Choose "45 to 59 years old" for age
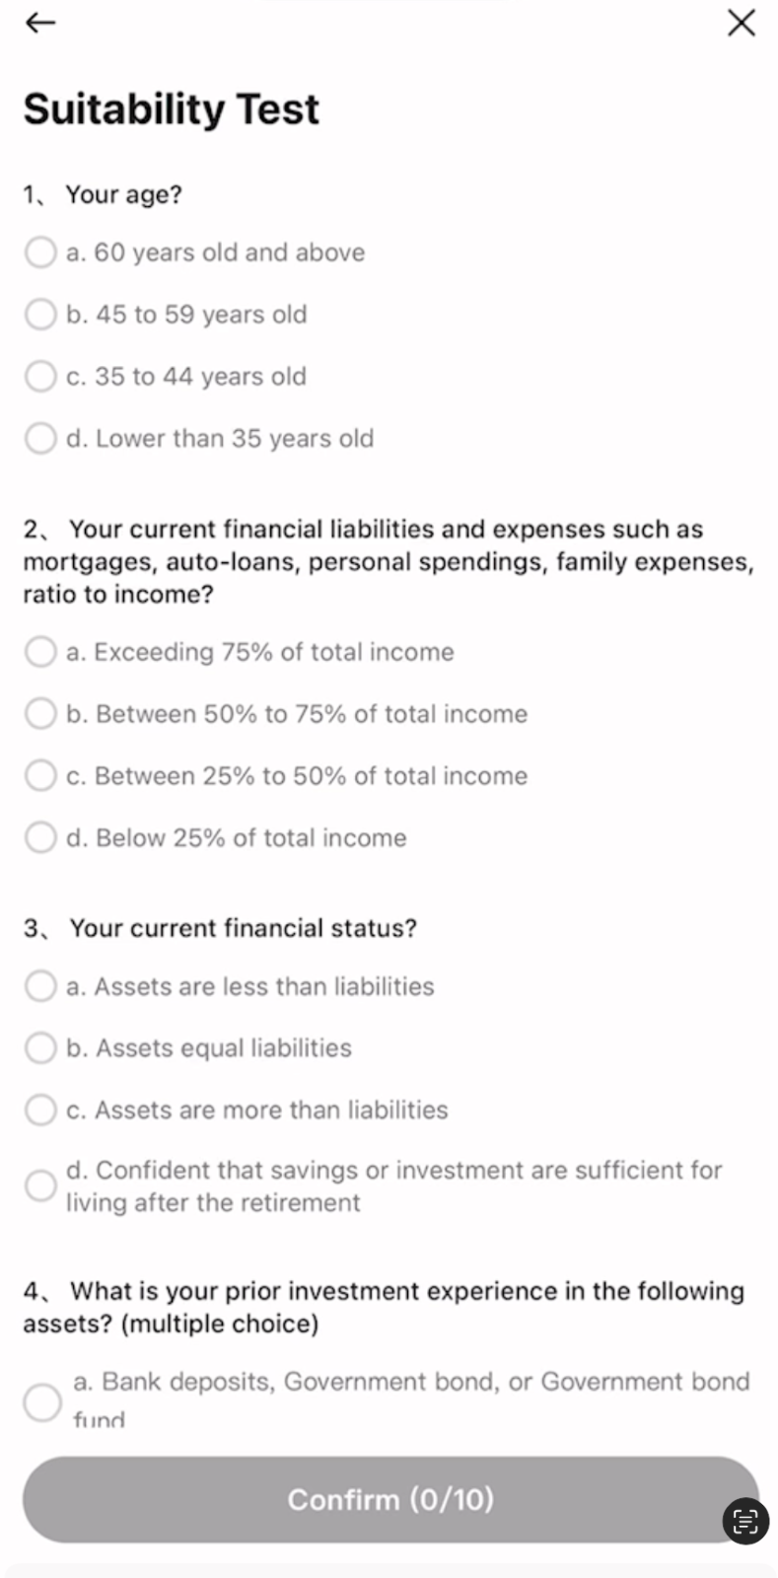 pos(40,314)
